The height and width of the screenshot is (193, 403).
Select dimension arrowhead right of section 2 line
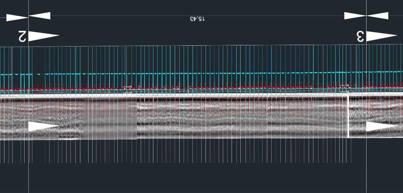[39, 16]
